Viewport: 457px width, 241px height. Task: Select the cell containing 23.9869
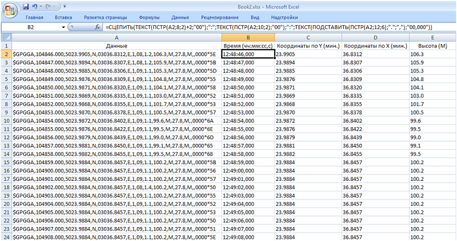pos(308,96)
